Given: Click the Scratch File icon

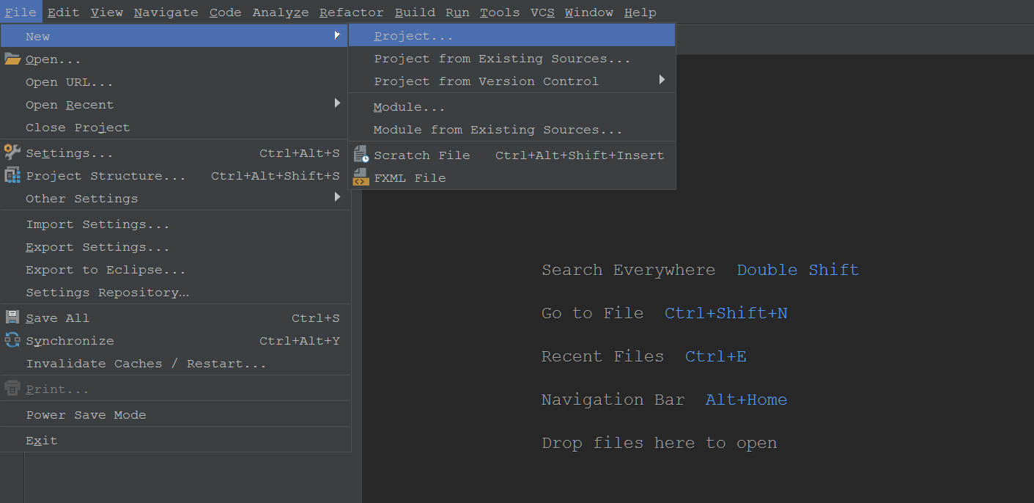Looking at the screenshot, I should point(361,155).
